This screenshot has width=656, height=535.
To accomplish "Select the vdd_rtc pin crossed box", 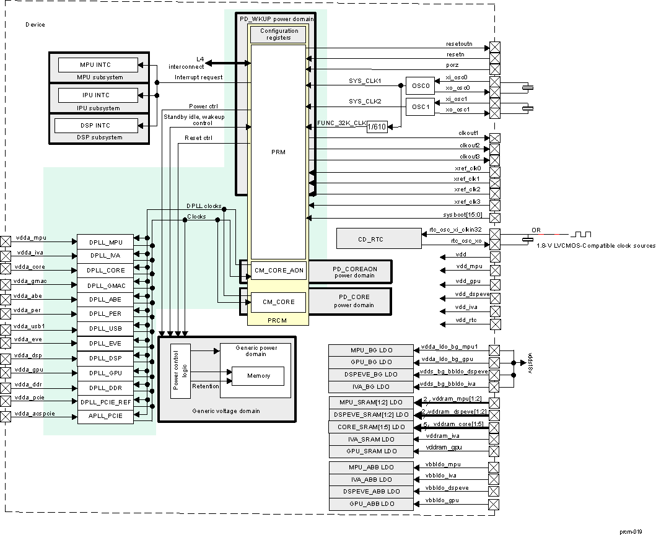I will click(x=494, y=324).
